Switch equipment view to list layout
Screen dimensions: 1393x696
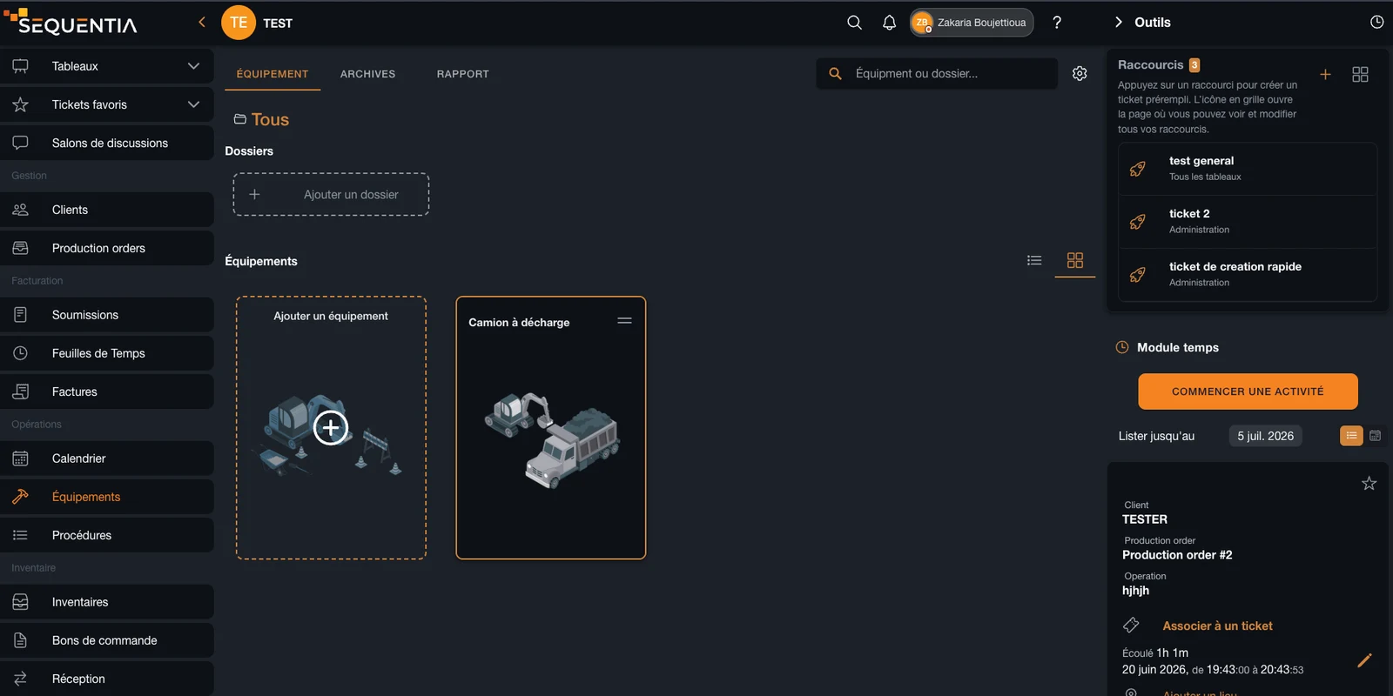click(1034, 260)
